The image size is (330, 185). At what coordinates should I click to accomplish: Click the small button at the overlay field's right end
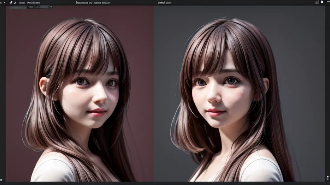point(51,7)
